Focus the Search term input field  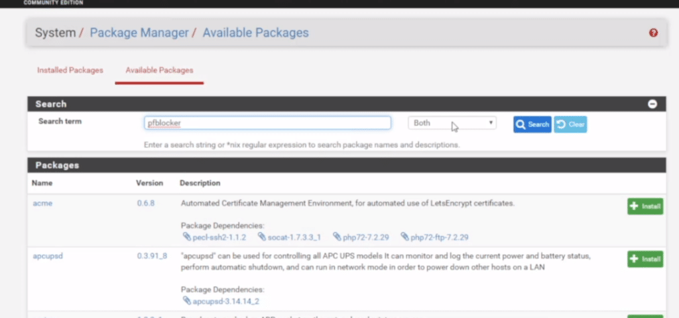[x=267, y=123]
